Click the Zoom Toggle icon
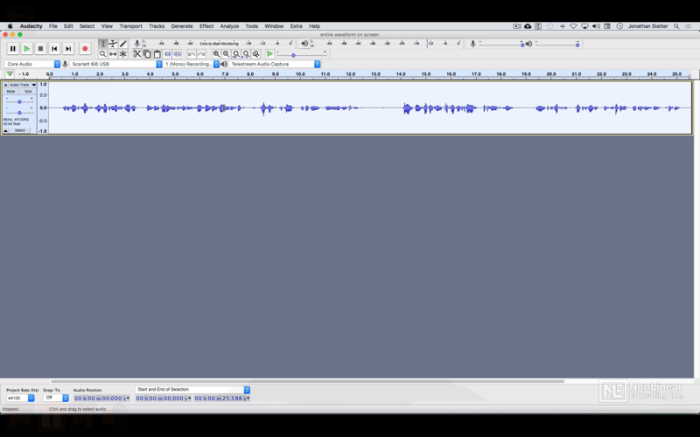 point(256,54)
